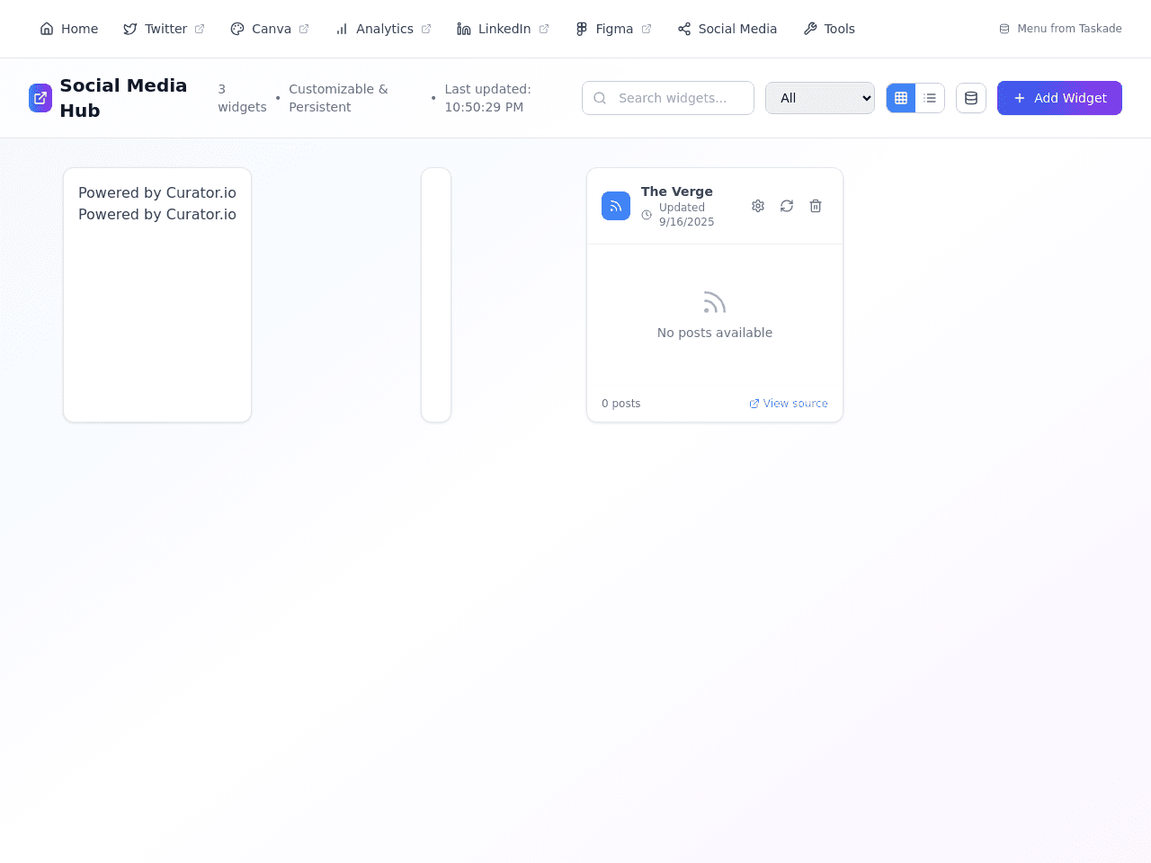Click the Social Media Hub logo icon
The width and height of the screenshot is (1151, 863).
pyautogui.click(x=40, y=98)
